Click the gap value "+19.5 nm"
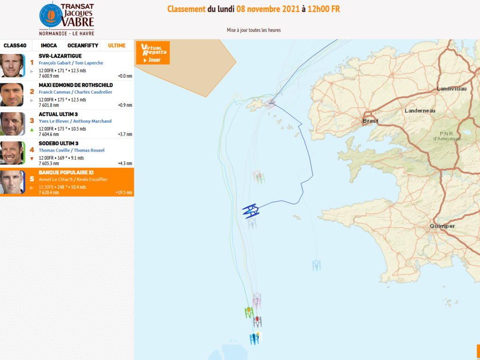This screenshot has height=360, width=480. [124, 192]
